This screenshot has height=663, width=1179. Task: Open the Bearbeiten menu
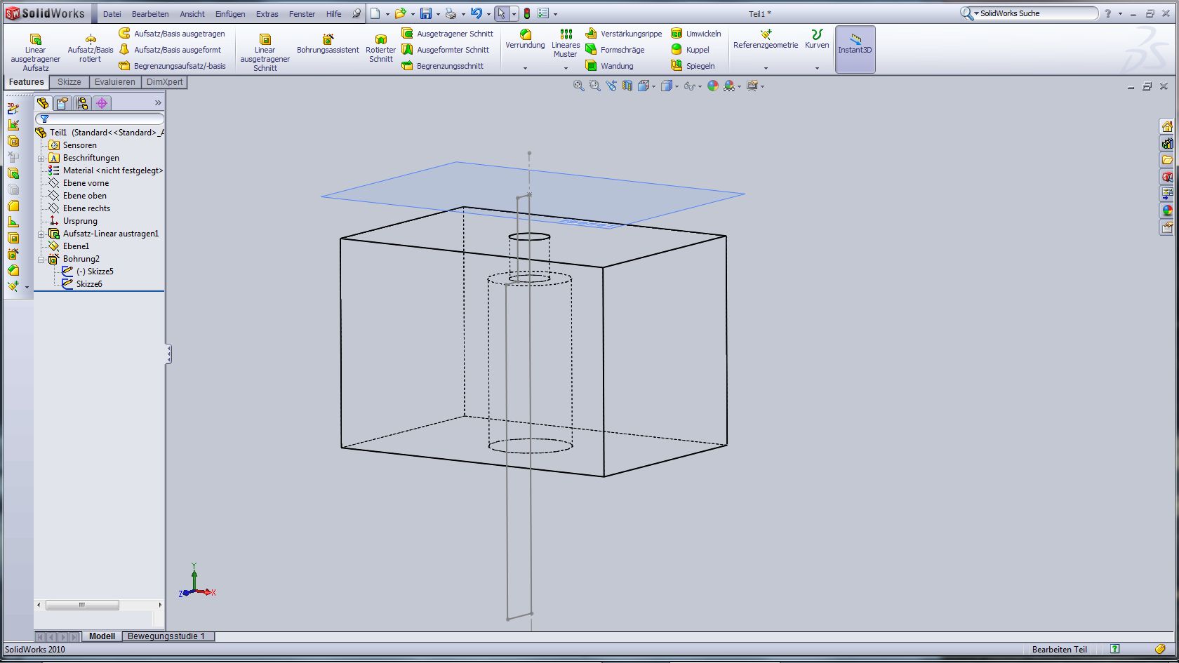click(x=150, y=14)
